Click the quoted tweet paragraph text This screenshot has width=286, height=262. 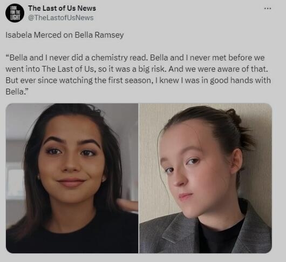click(x=138, y=75)
